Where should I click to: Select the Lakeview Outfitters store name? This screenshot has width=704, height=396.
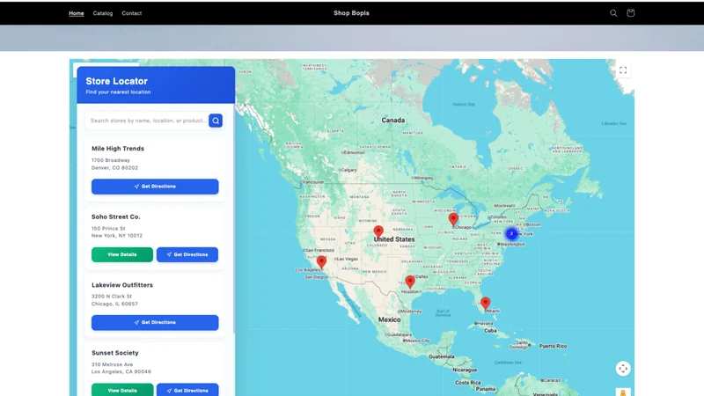(122, 285)
